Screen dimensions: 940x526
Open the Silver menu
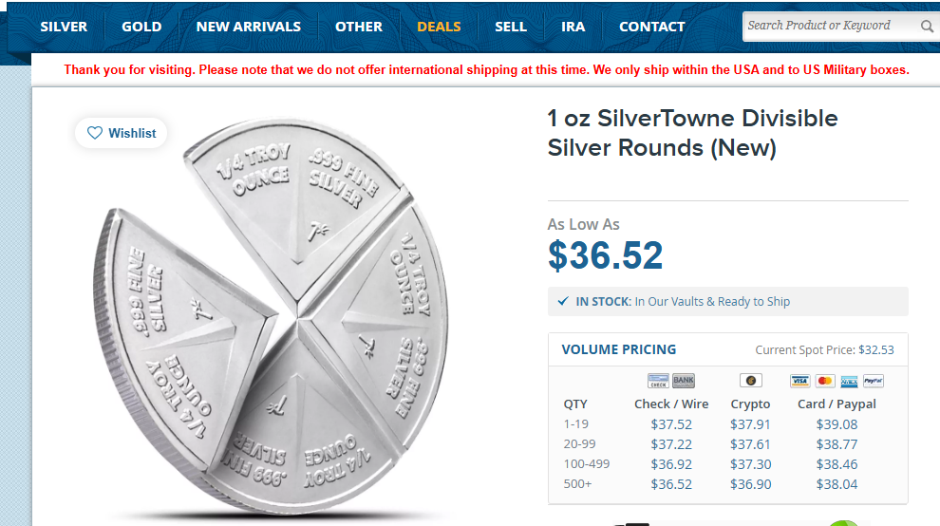point(64,27)
